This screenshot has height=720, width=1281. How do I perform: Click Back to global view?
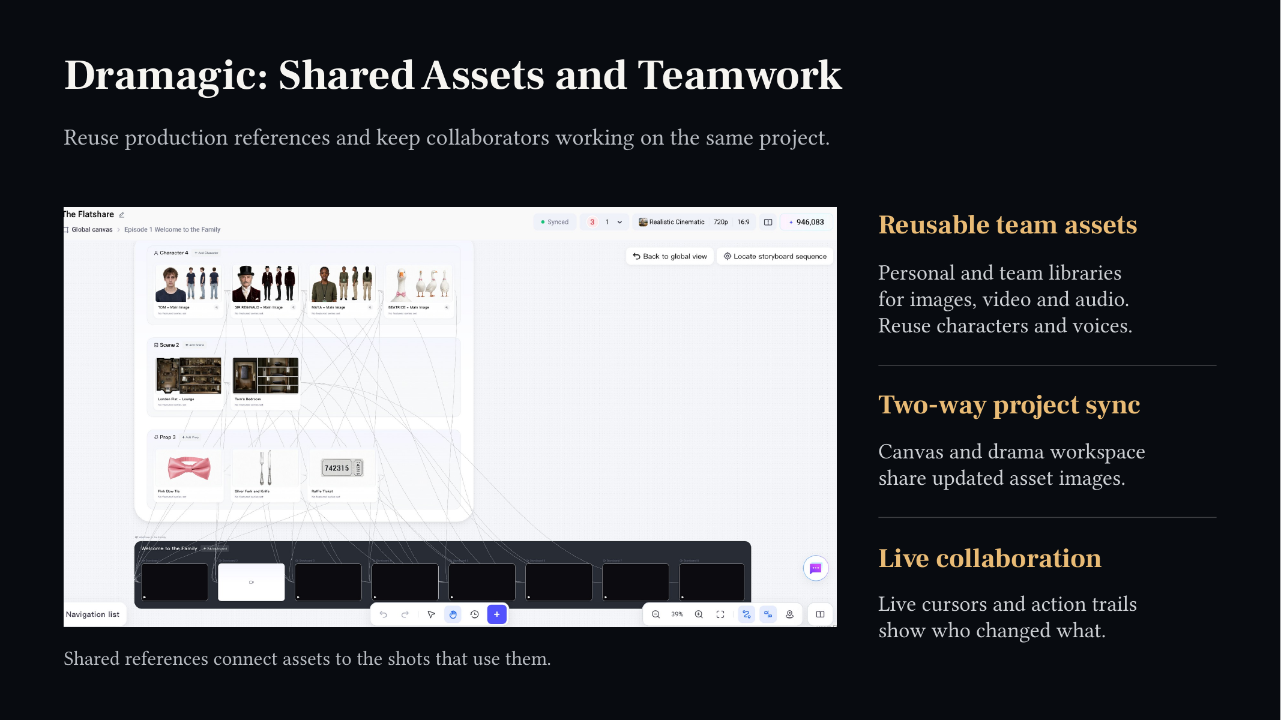coord(670,256)
